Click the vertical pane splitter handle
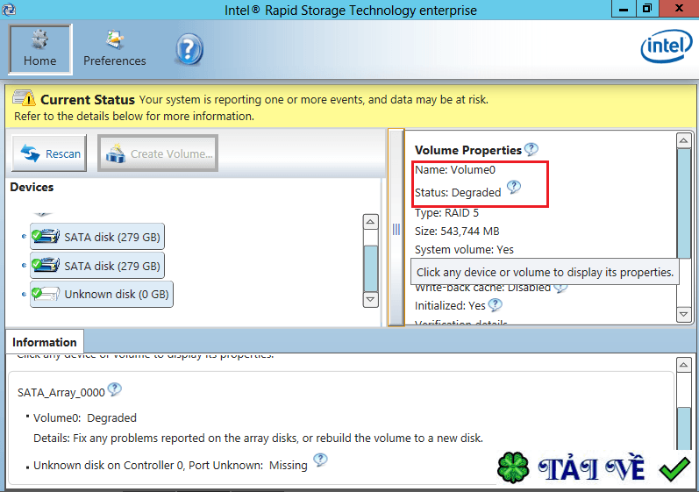 [x=396, y=229]
